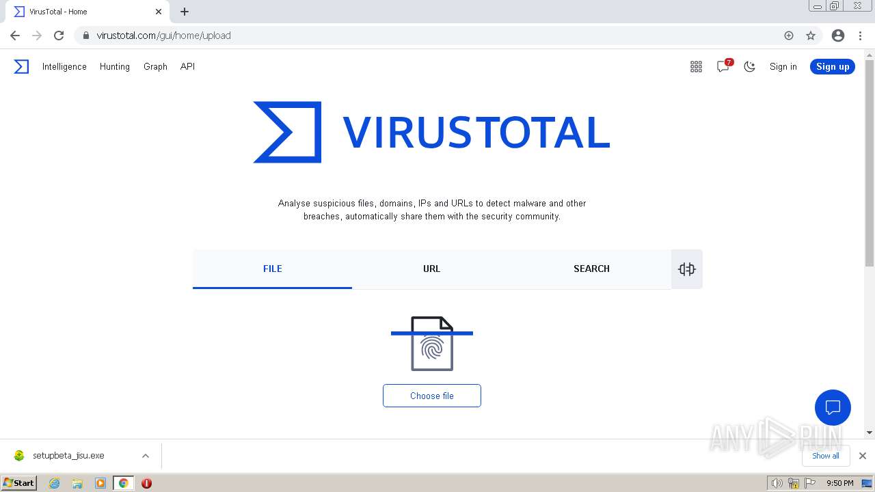Click the large VIRUSTOTAL logo banner
The image size is (875, 492).
click(432, 132)
